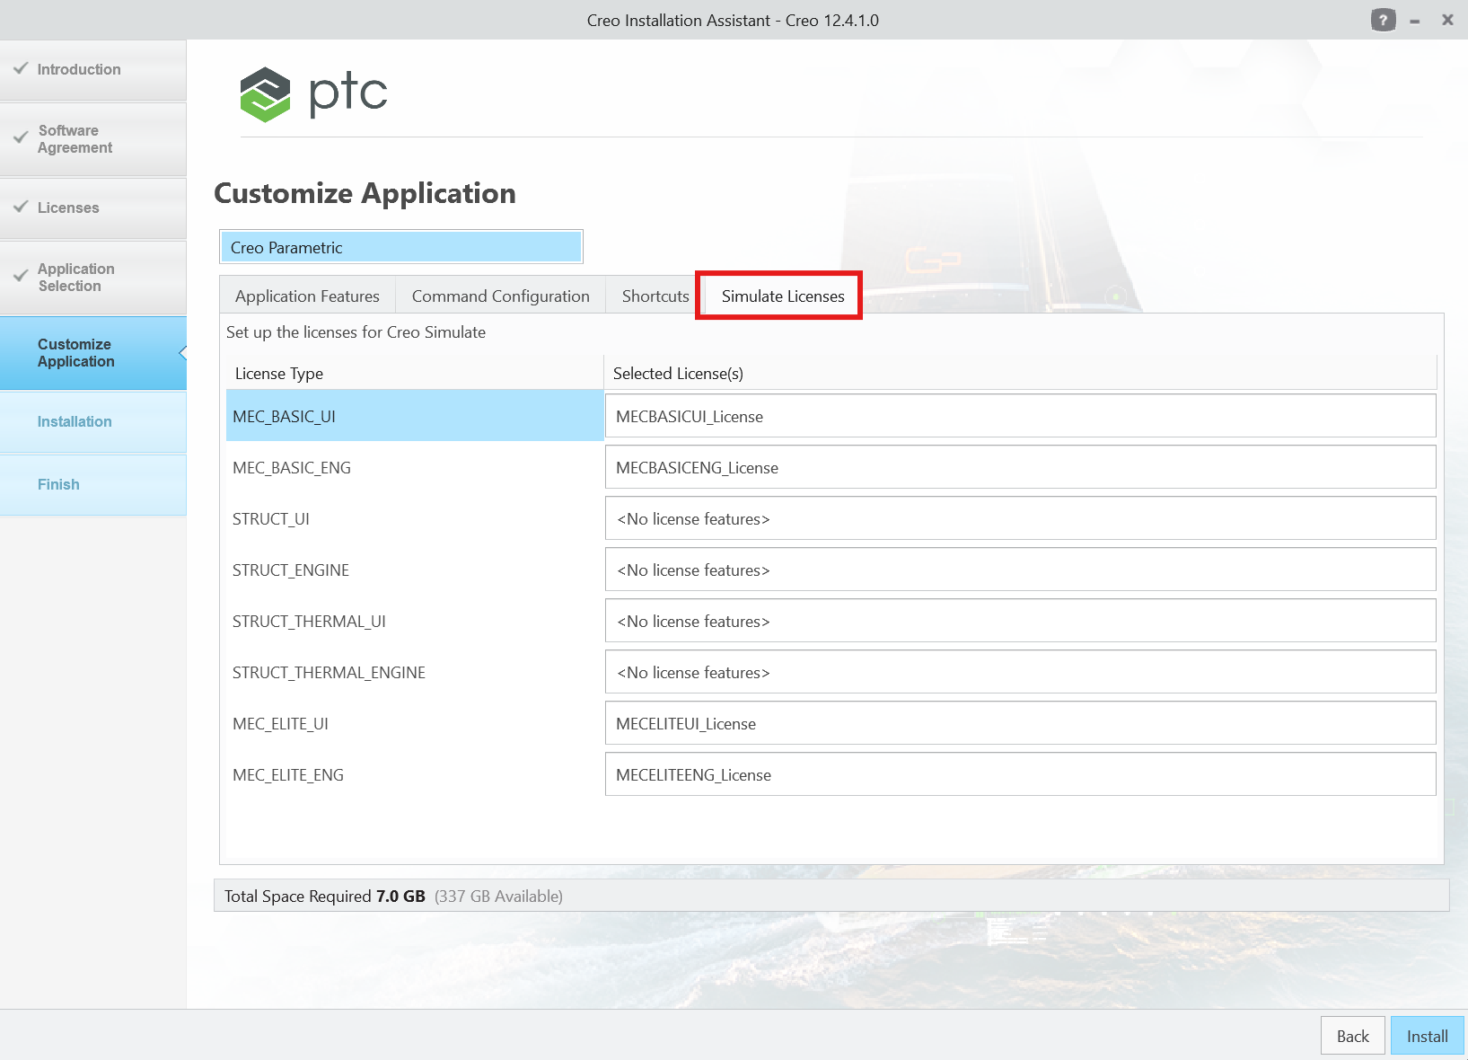This screenshot has width=1468, height=1060.
Task: Click the STRUCT_THERMAL_ENGINE selected license field
Action: (x=1021, y=672)
